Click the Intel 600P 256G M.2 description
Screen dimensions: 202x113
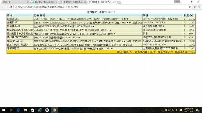pyautogui.click(x=72, y=30)
